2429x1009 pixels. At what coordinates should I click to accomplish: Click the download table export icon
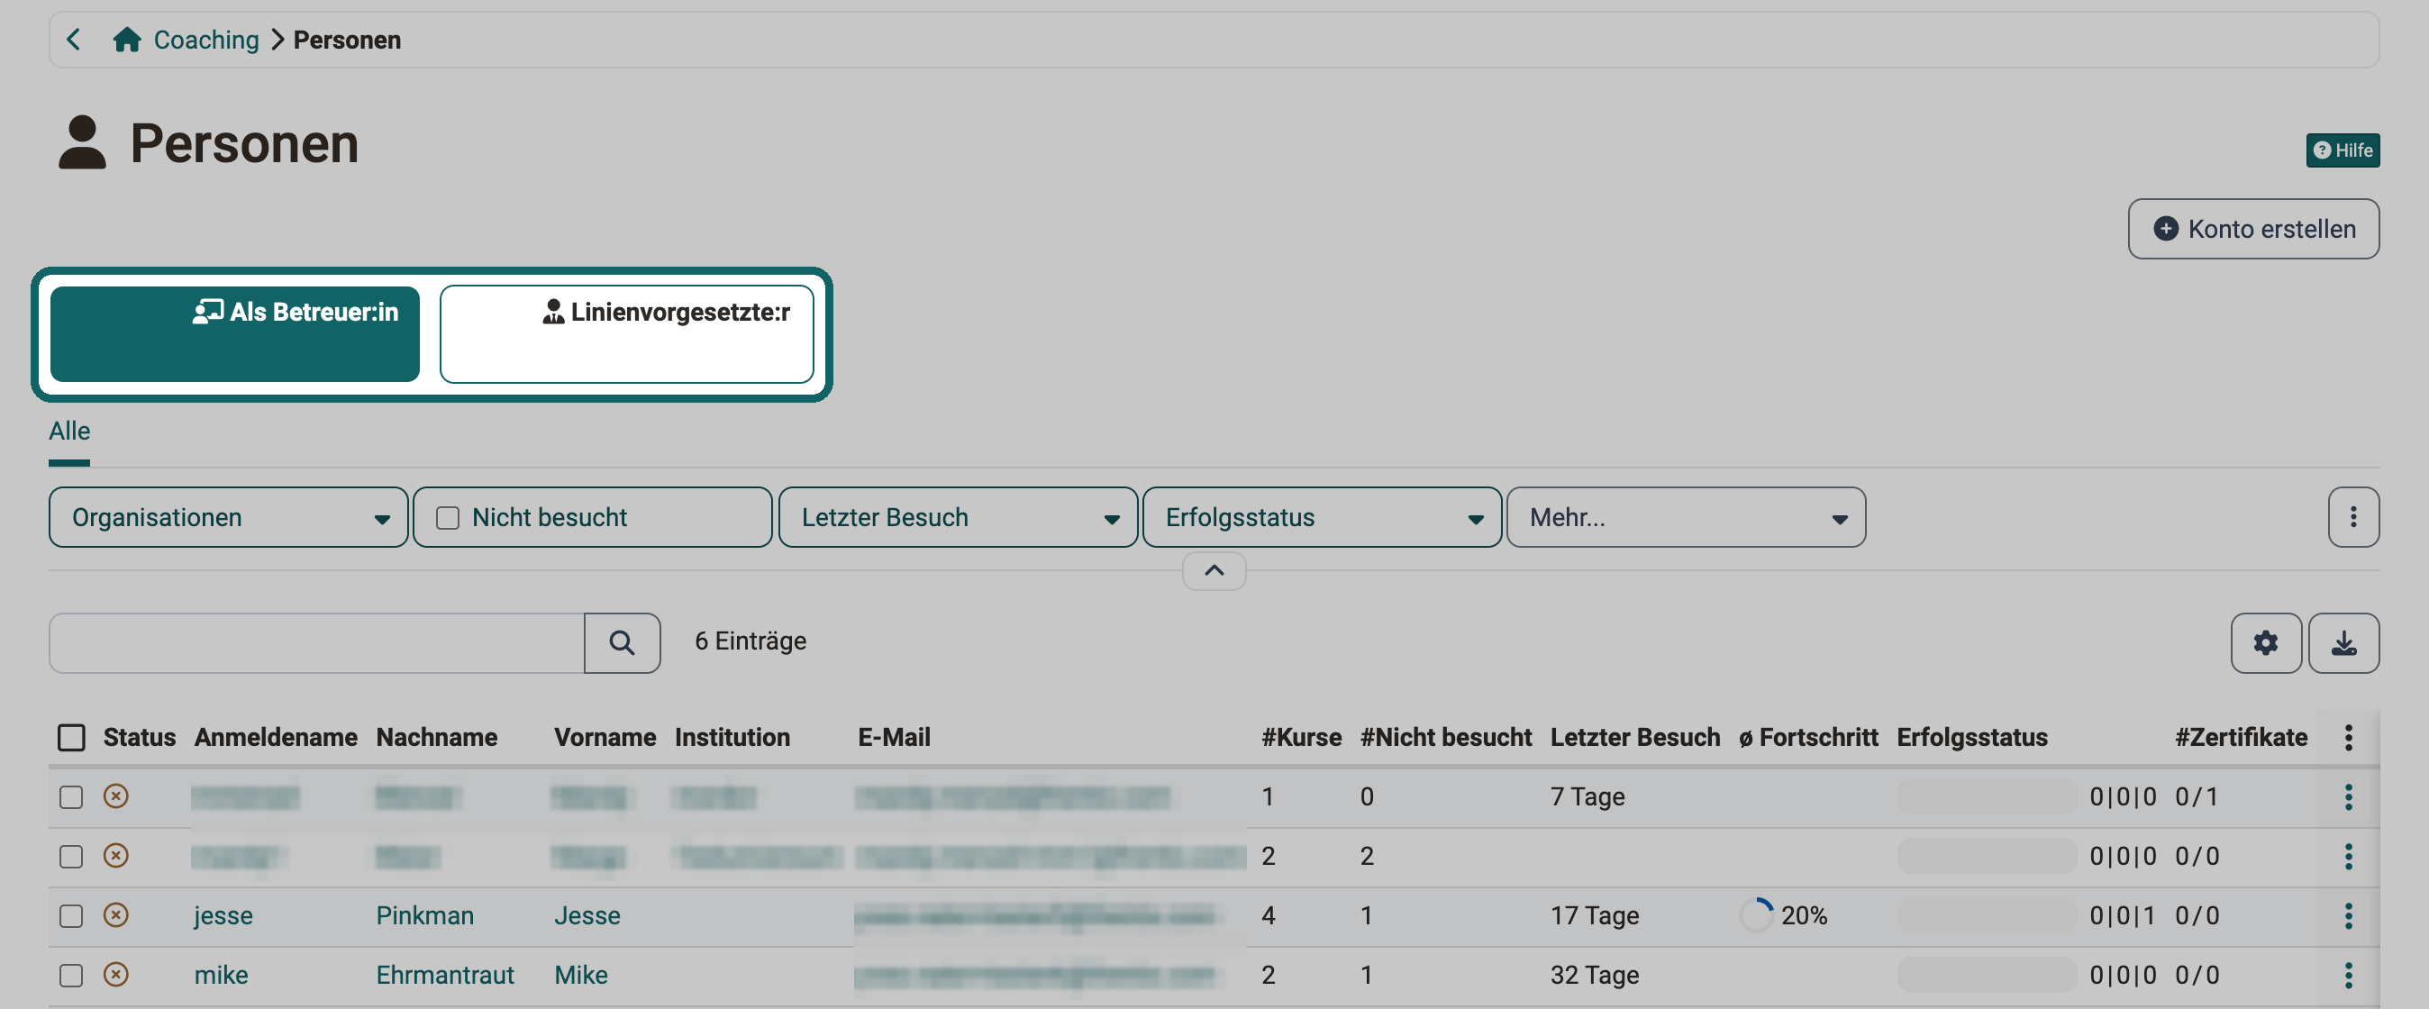point(2343,642)
